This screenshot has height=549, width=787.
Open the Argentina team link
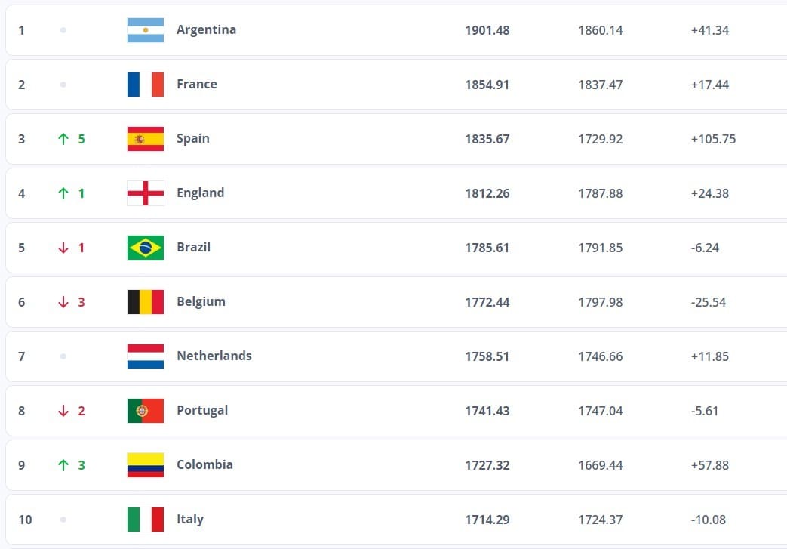[x=206, y=30]
